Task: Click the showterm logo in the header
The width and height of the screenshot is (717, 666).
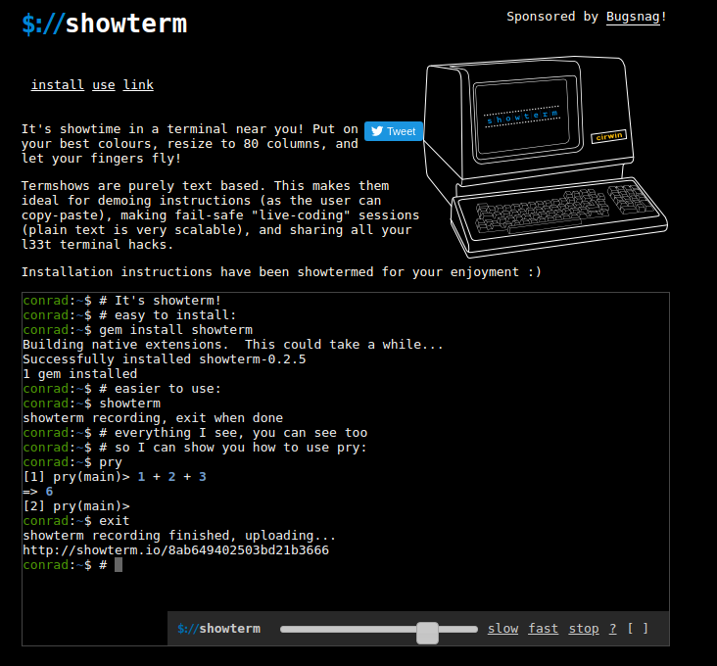Action: click(x=105, y=24)
